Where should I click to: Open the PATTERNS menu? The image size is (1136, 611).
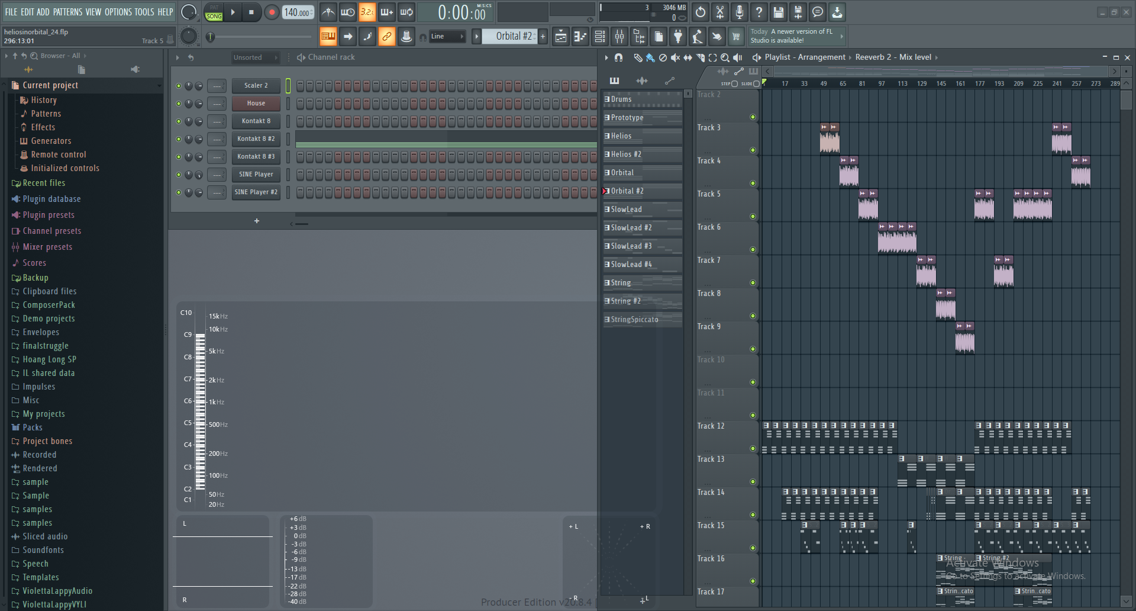67,12
